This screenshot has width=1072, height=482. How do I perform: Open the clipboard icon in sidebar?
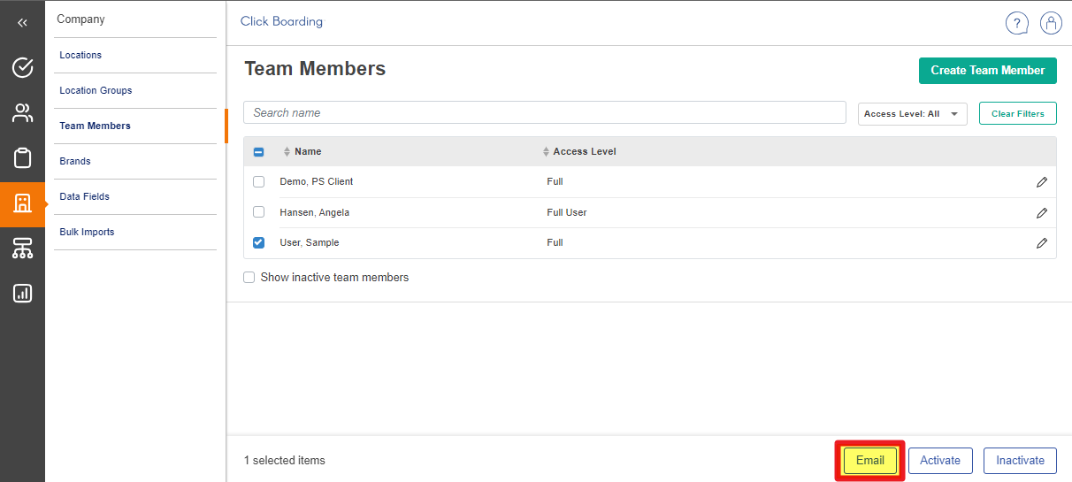[22, 157]
